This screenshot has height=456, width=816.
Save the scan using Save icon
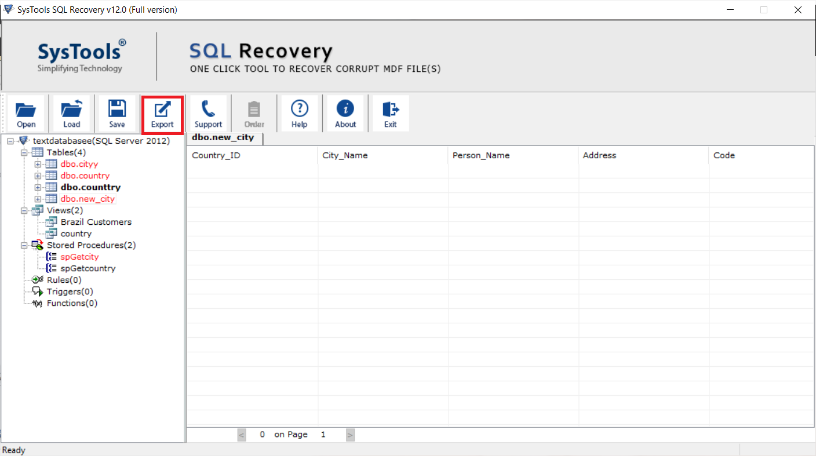[117, 114]
